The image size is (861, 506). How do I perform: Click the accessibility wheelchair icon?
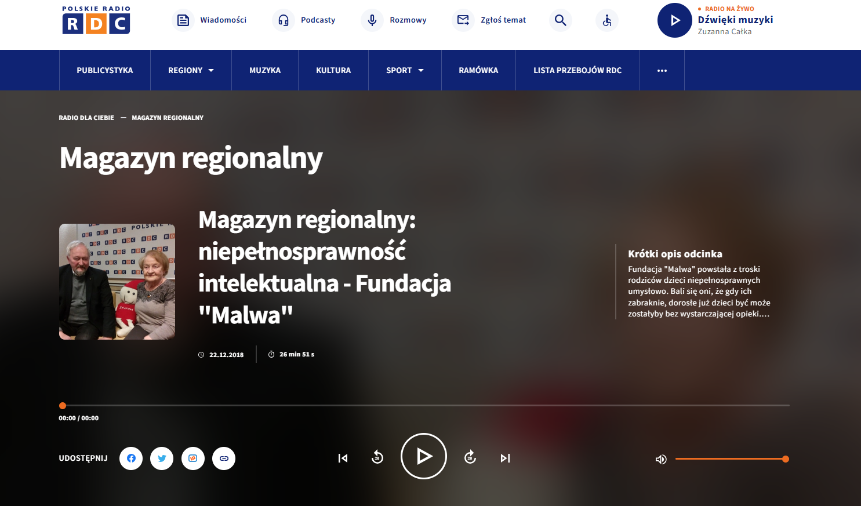click(606, 20)
